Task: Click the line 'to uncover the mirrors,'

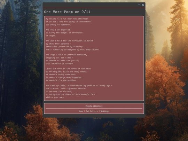Action: (59, 92)
